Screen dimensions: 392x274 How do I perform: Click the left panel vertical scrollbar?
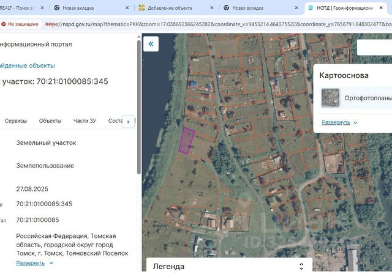click(x=139, y=107)
